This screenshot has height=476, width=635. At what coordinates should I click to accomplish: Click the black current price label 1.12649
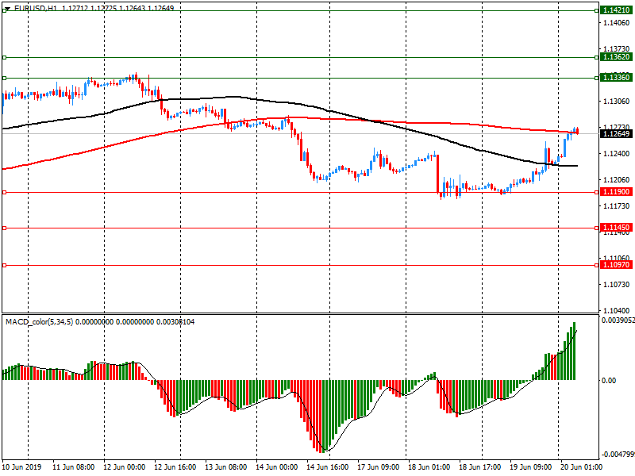[616, 134]
